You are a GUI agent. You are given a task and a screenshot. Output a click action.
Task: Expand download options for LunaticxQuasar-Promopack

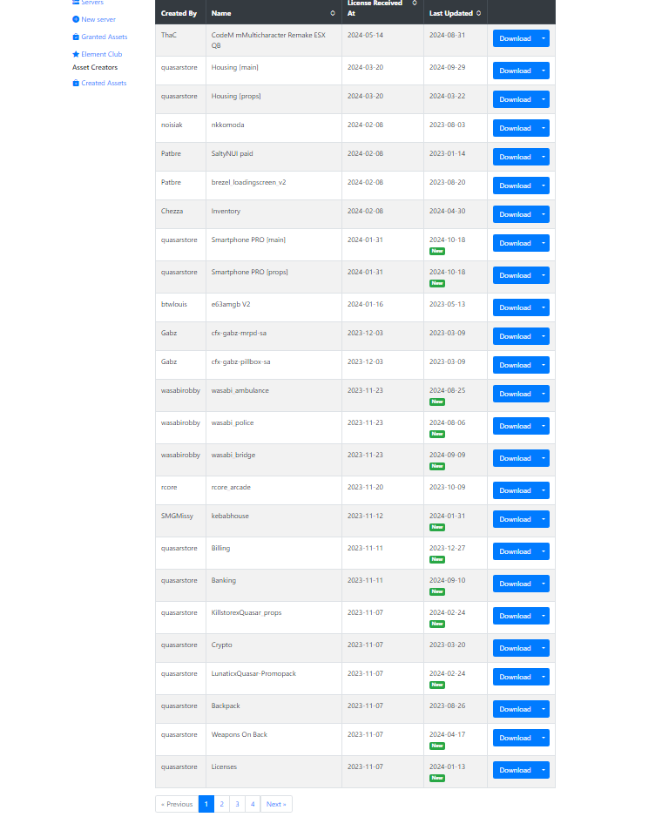(544, 678)
